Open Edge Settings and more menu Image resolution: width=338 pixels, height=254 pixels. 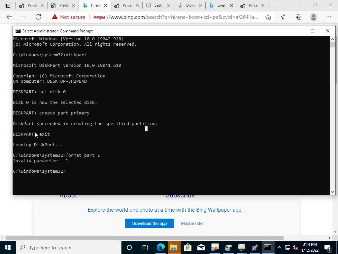point(328,17)
